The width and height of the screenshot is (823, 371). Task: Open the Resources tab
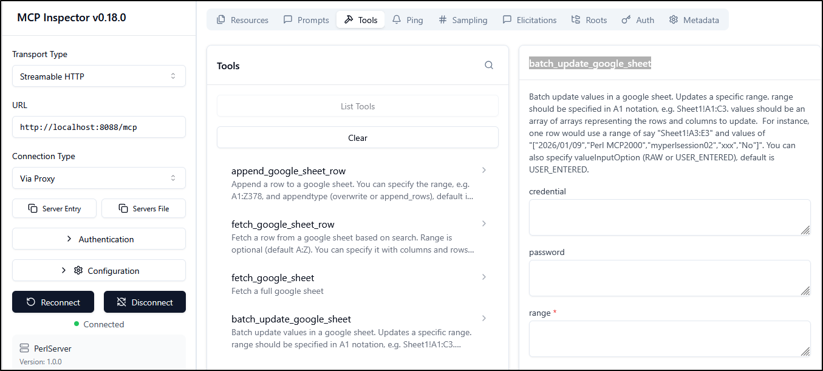click(x=242, y=20)
